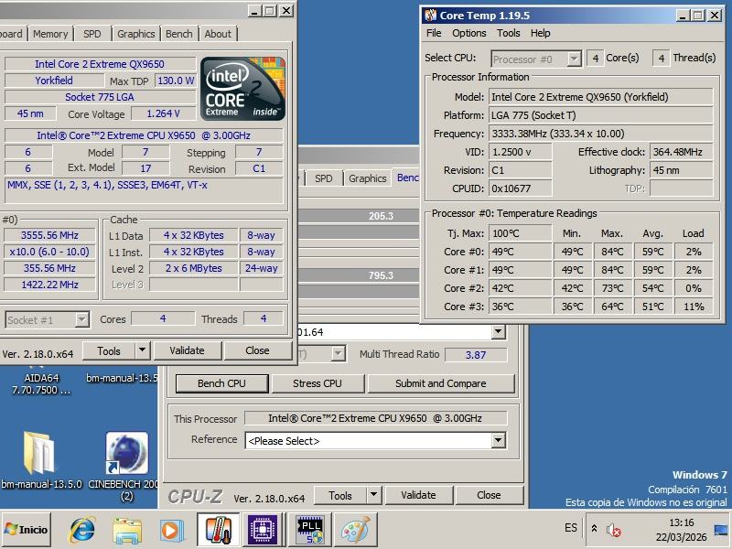The image size is (732, 549).
Task: Minimize the Core Temp window
Action: click(682, 16)
